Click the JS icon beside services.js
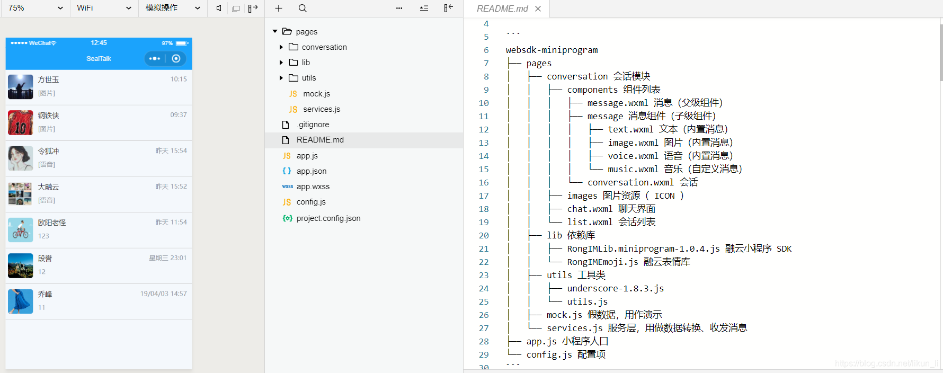The width and height of the screenshot is (943, 373). pos(293,109)
